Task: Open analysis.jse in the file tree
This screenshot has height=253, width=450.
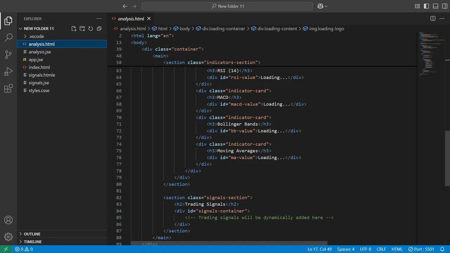Action: [x=62, y=52]
